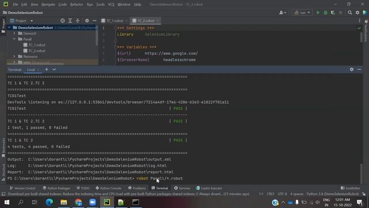Click the Debug bug icon
The height and width of the screenshot is (208, 369).
pos(325,13)
